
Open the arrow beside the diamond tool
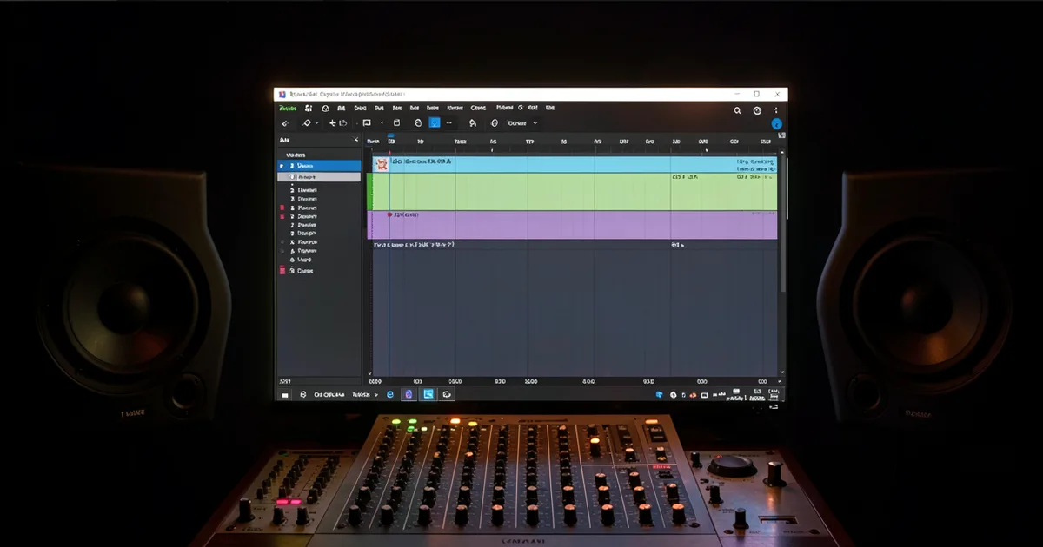point(317,123)
